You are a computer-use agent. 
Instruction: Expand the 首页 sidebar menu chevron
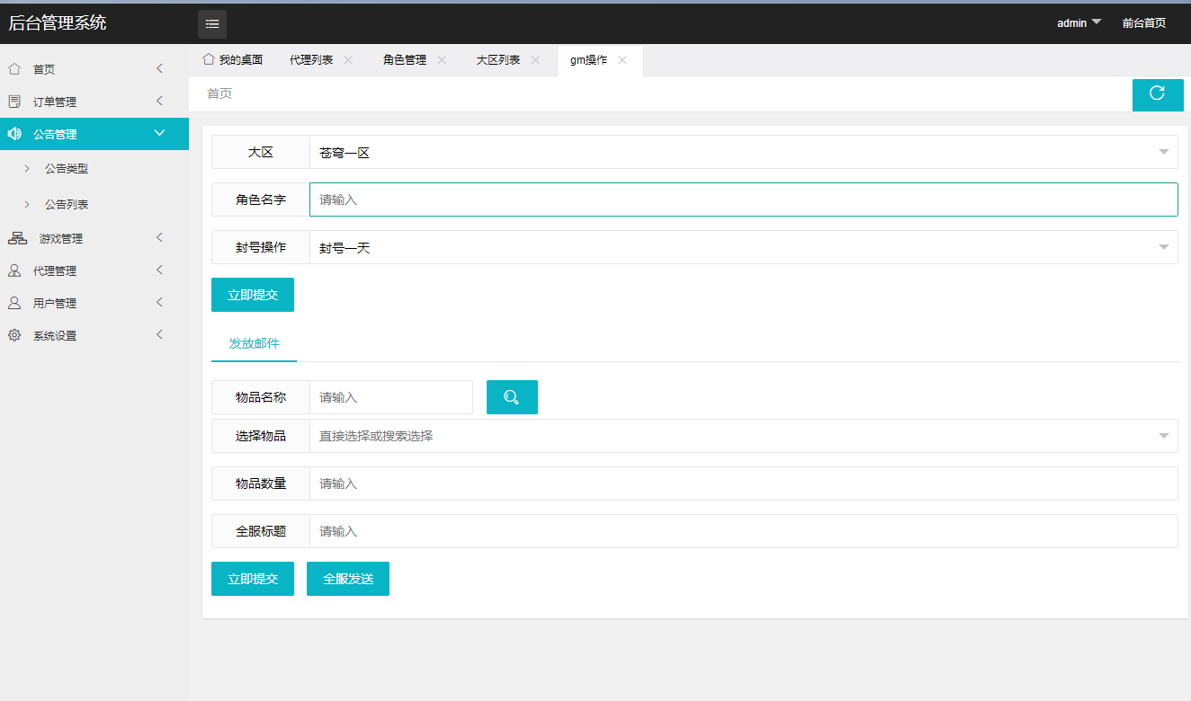tap(159, 69)
